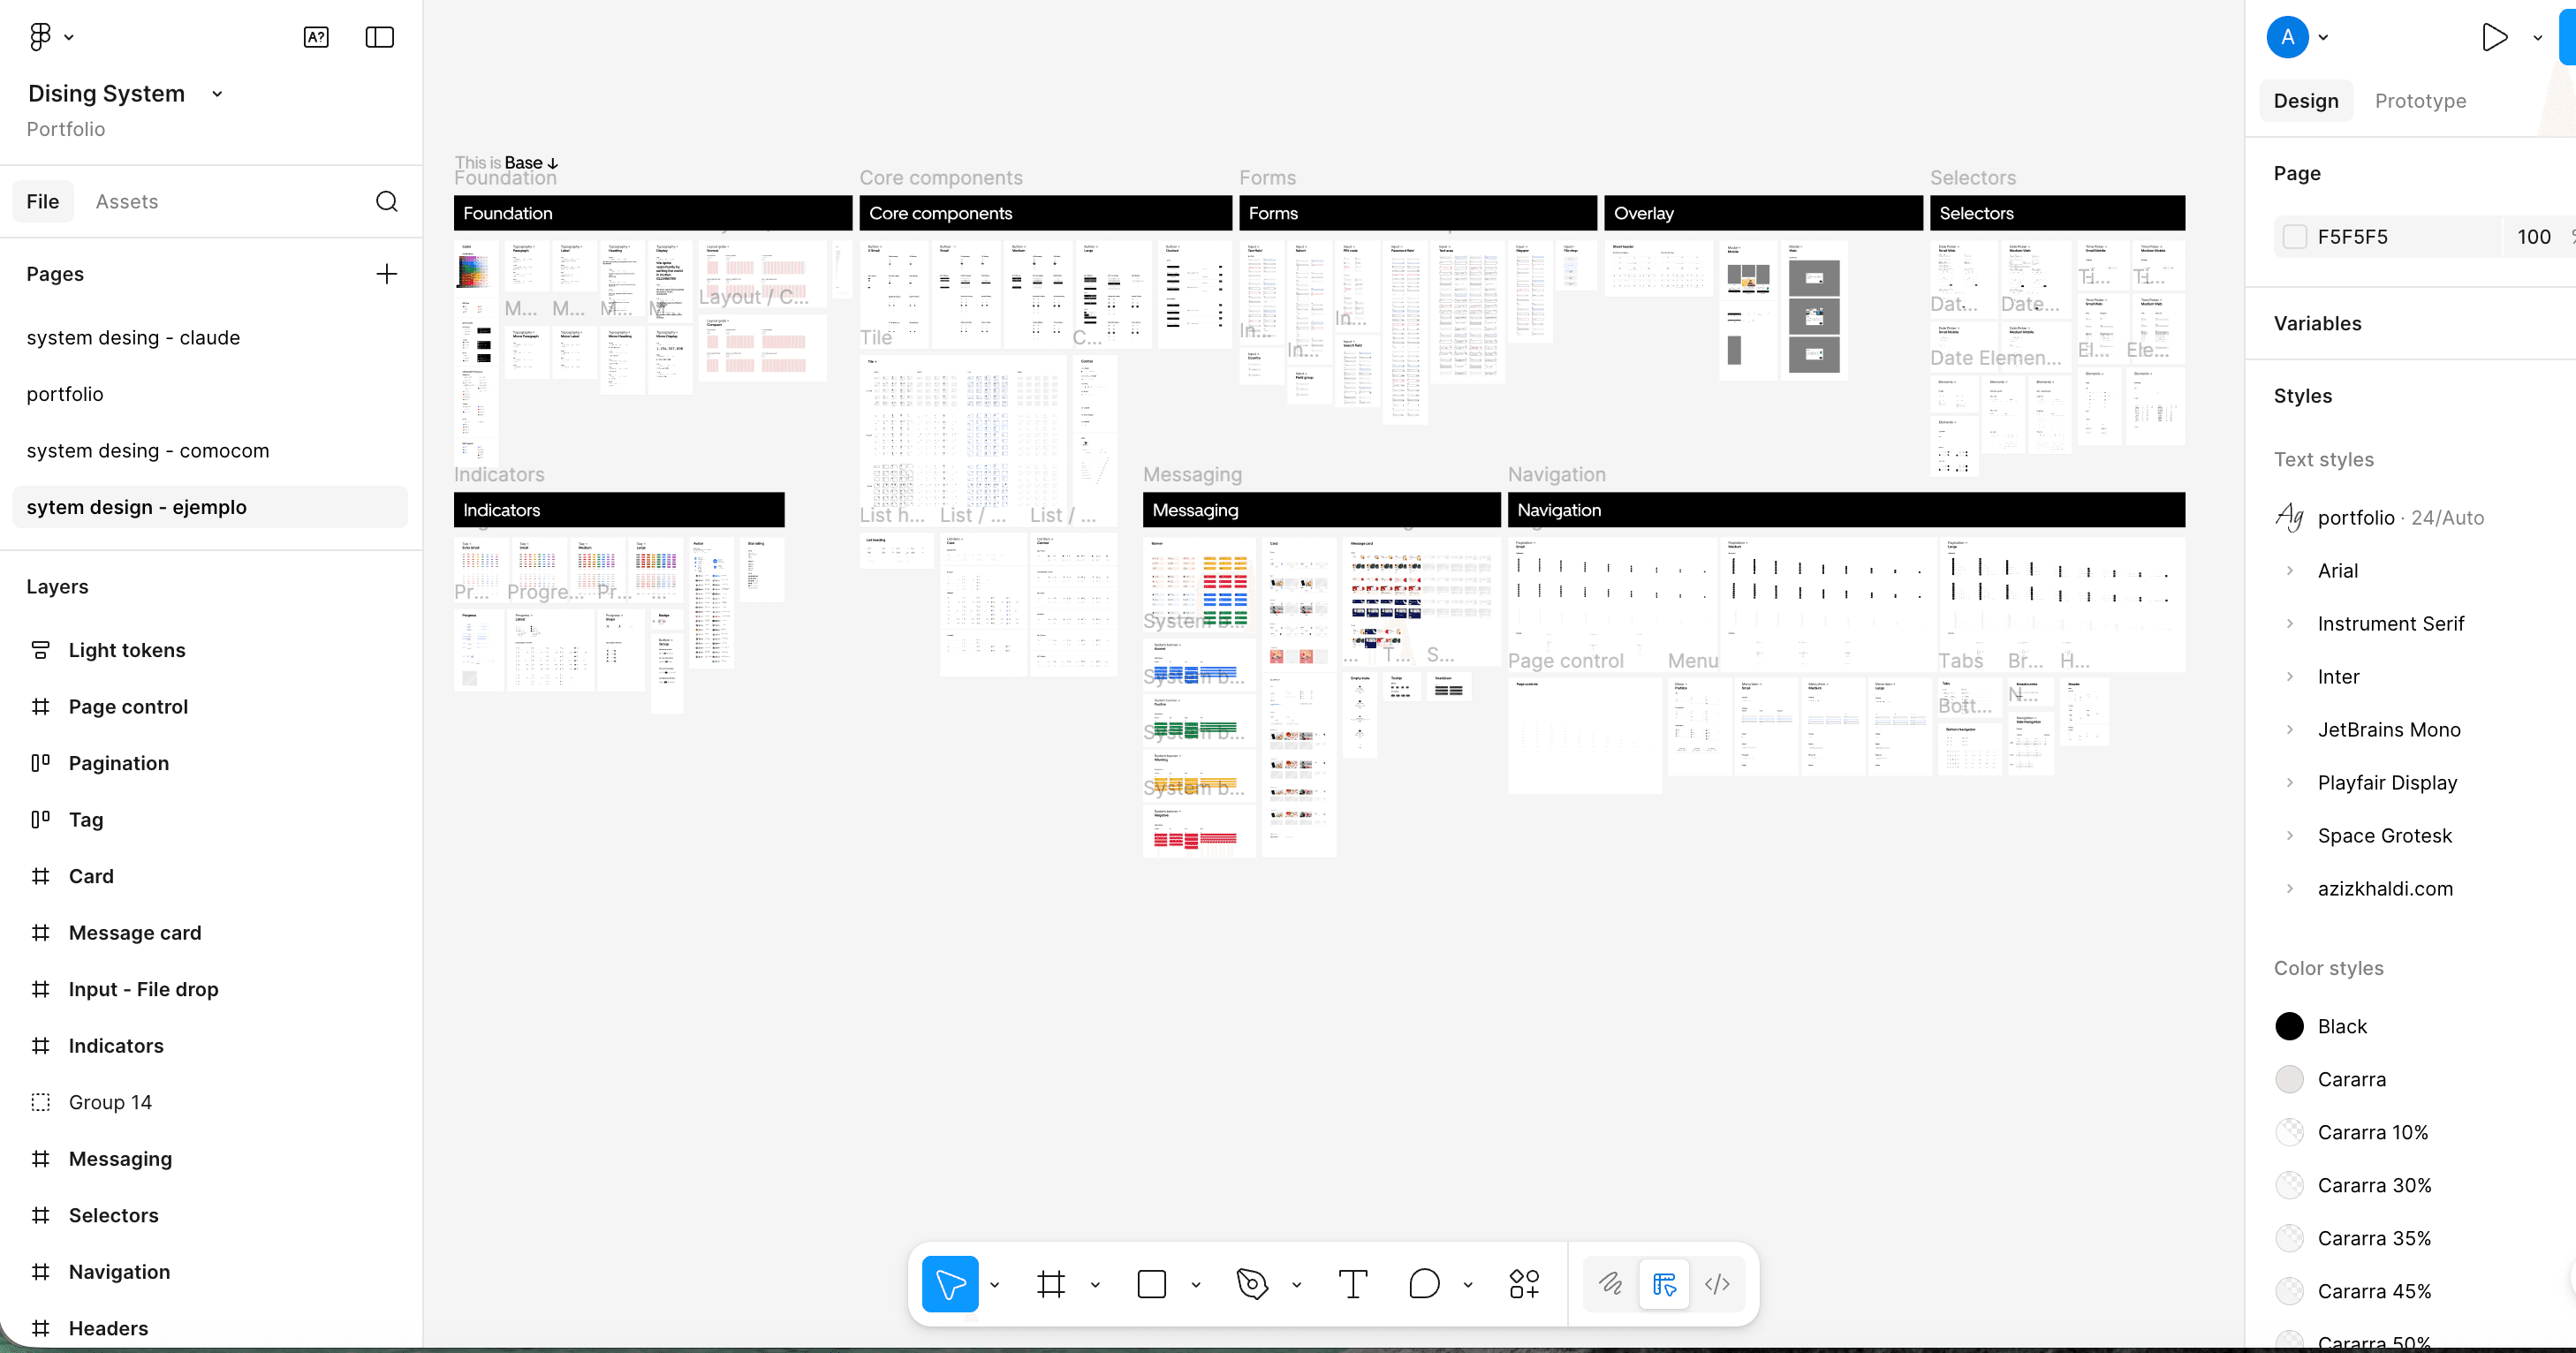Switch to the Prototype tab
Screen dimensions: 2576x1353
[2421, 100]
